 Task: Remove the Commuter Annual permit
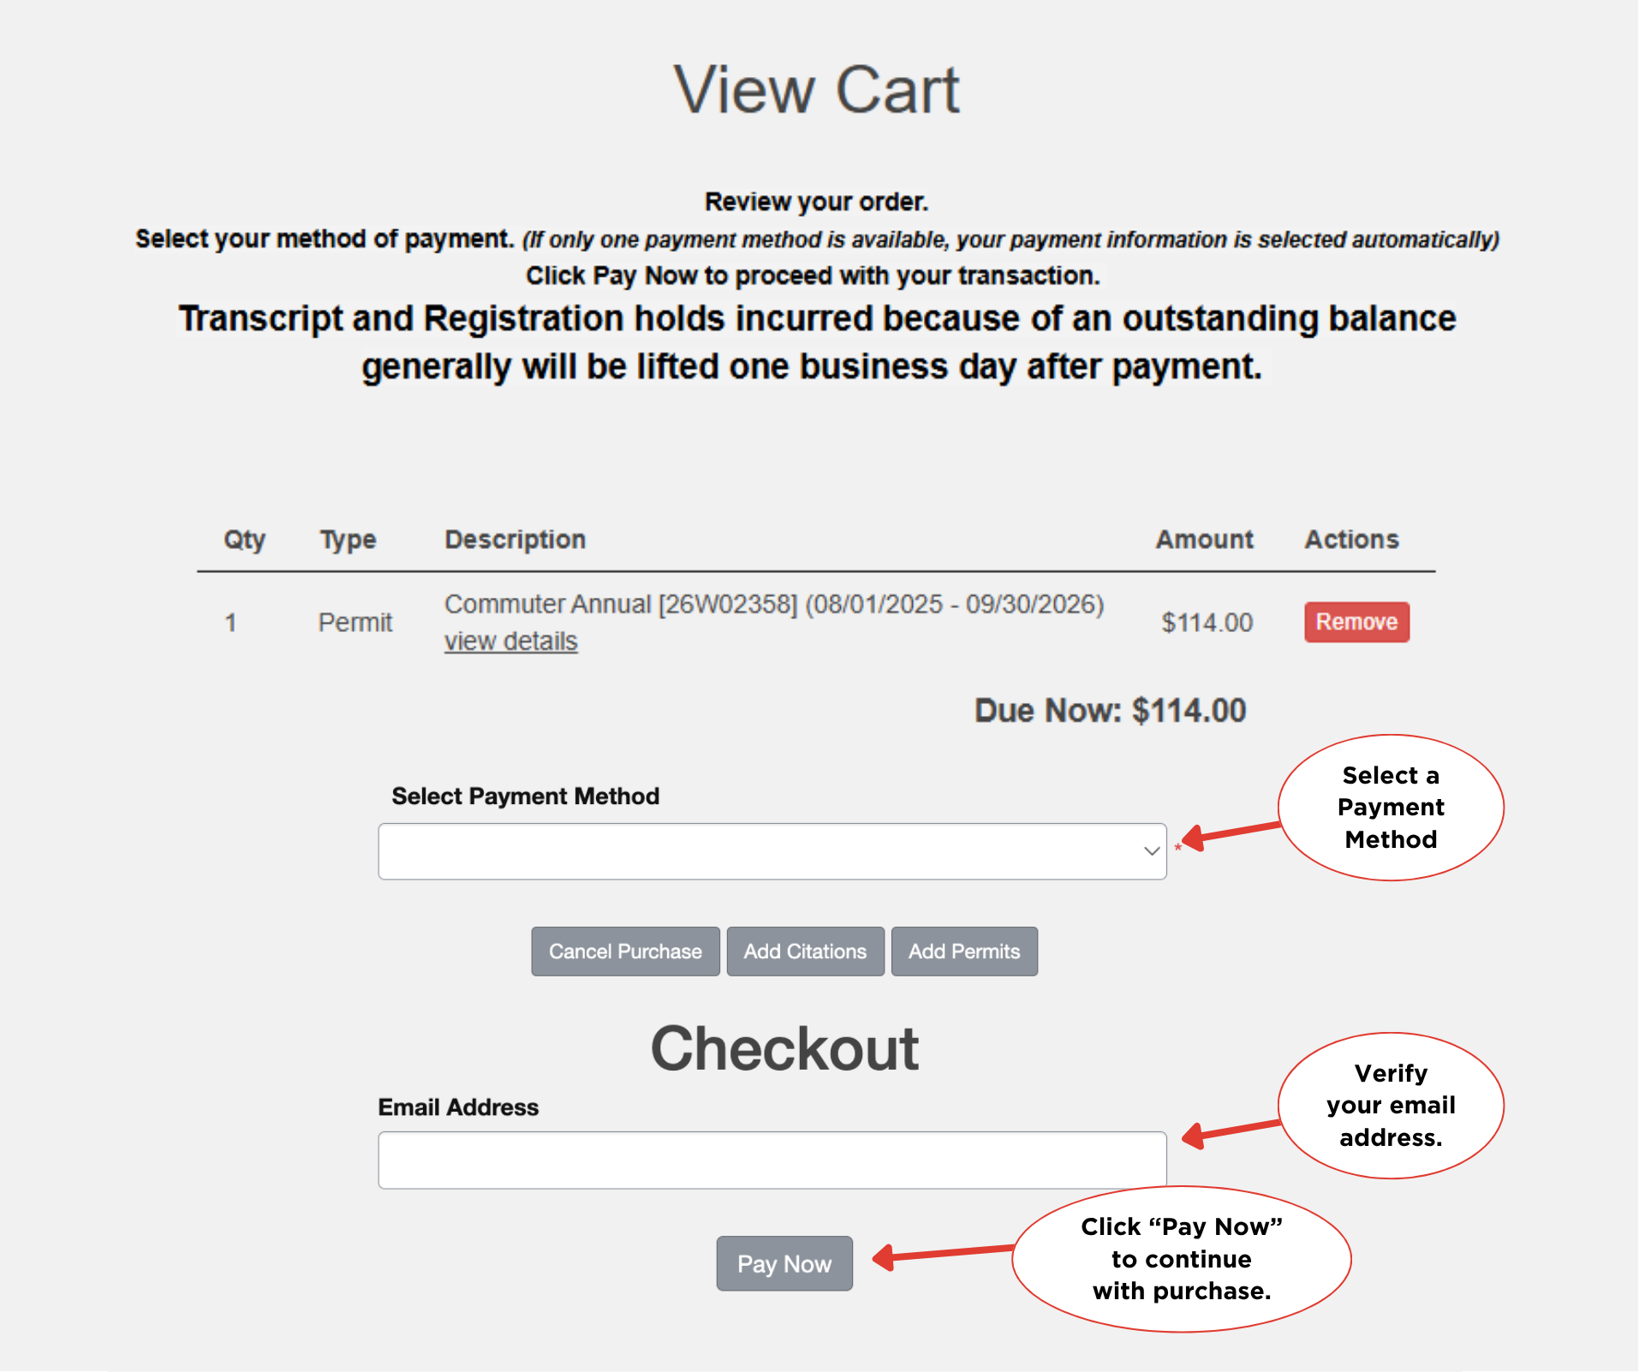(1356, 622)
